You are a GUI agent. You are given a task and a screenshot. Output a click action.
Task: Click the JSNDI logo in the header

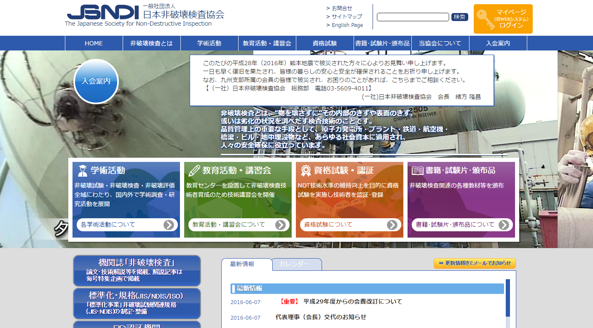(103, 12)
